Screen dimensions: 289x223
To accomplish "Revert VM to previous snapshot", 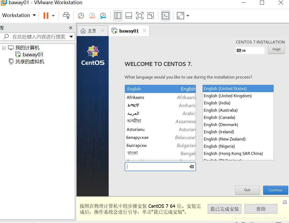I will click(x=92, y=16).
